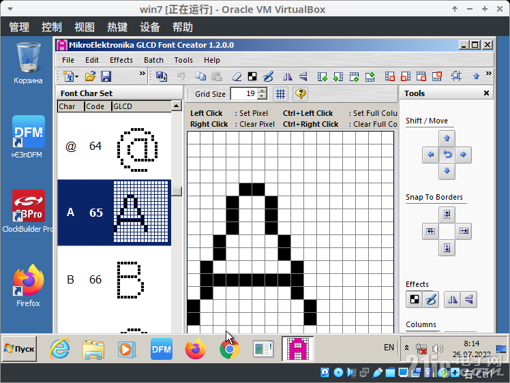Click the Char column header

click(x=71, y=106)
